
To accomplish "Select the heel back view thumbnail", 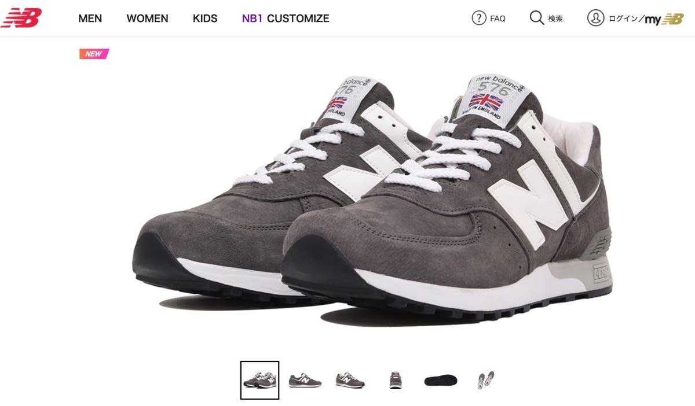I will tap(396, 380).
